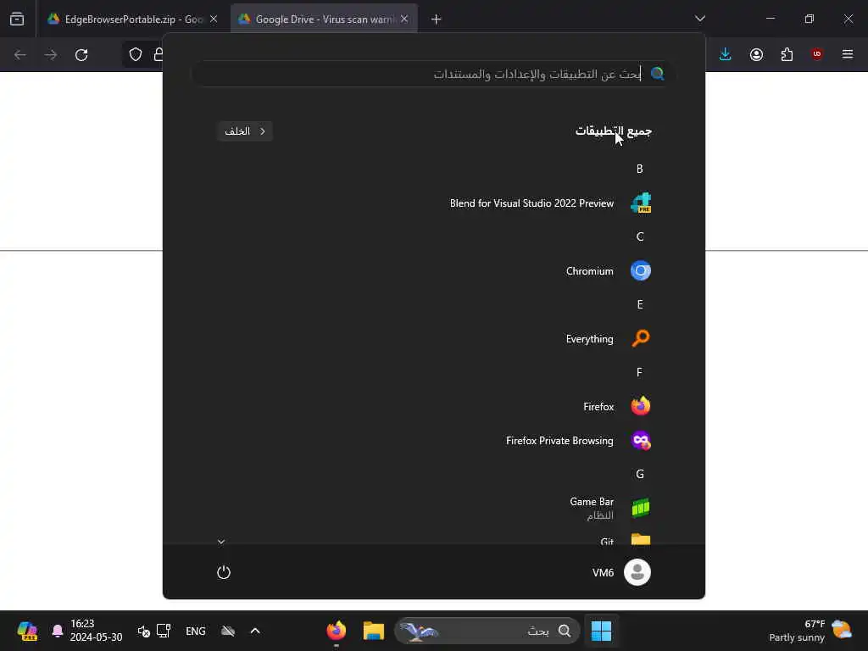Jump to letter C section header

(x=640, y=237)
